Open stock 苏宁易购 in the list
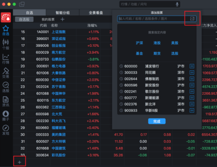Screen dimensions: 217x167 coord(59,87)
